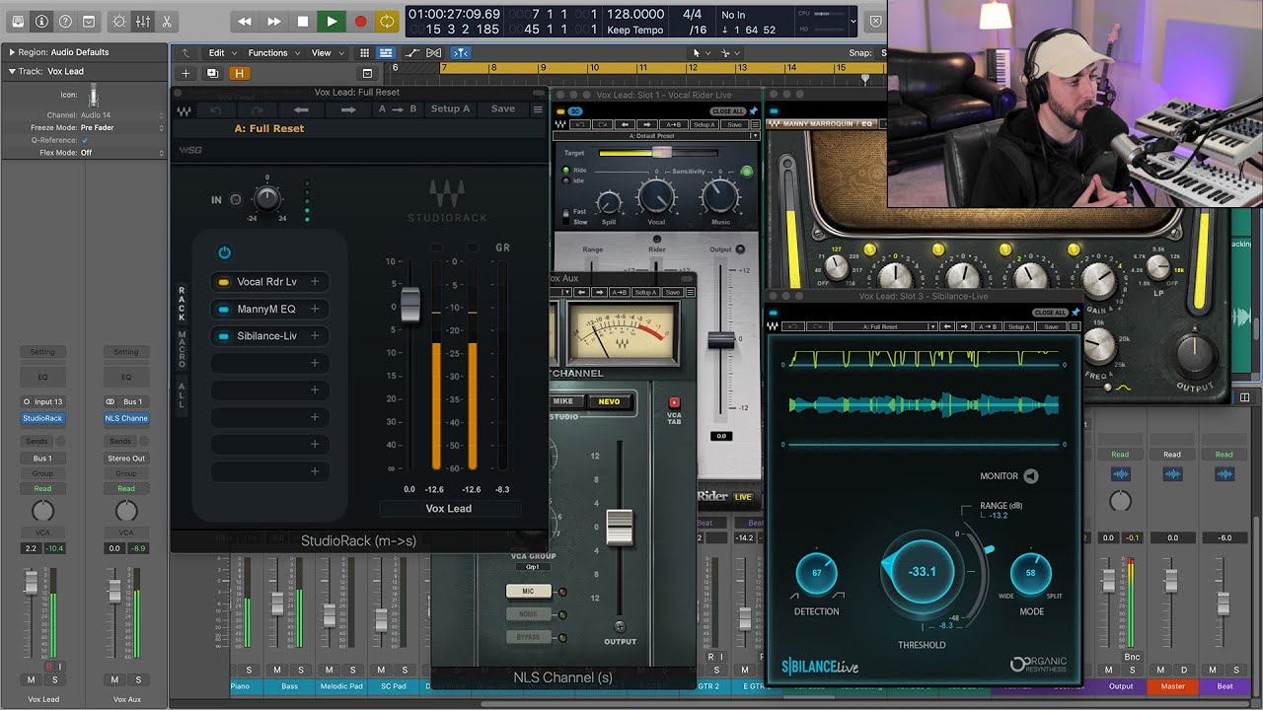
Task: Open the View menu in tracks area
Action: pyautogui.click(x=327, y=52)
